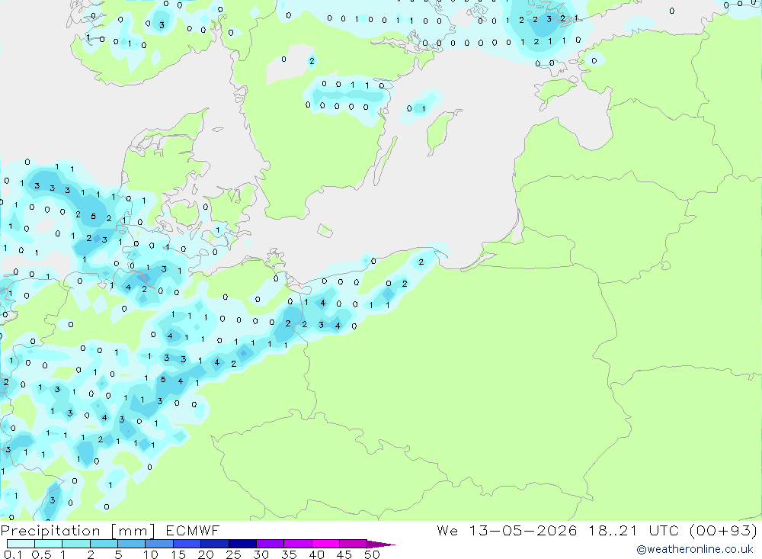
Task: Select the 2–5 mm legend swatch
Action: click(104, 544)
